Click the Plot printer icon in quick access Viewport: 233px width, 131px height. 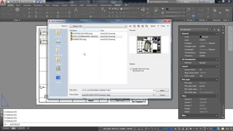coord(34,1)
